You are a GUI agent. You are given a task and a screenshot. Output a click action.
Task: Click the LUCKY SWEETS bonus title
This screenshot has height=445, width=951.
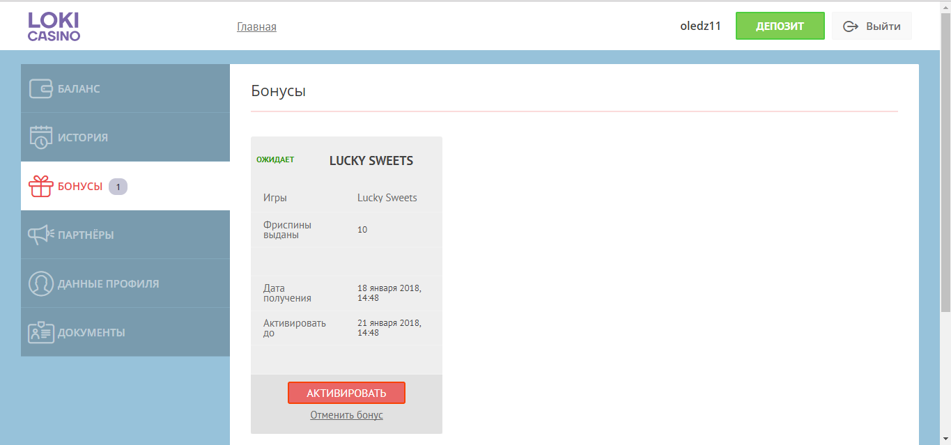click(371, 161)
